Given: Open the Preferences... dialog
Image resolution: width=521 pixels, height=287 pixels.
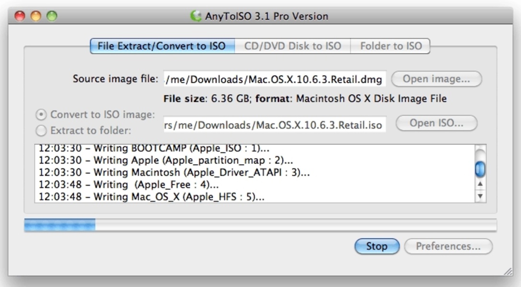Looking at the screenshot, I should click(448, 246).
